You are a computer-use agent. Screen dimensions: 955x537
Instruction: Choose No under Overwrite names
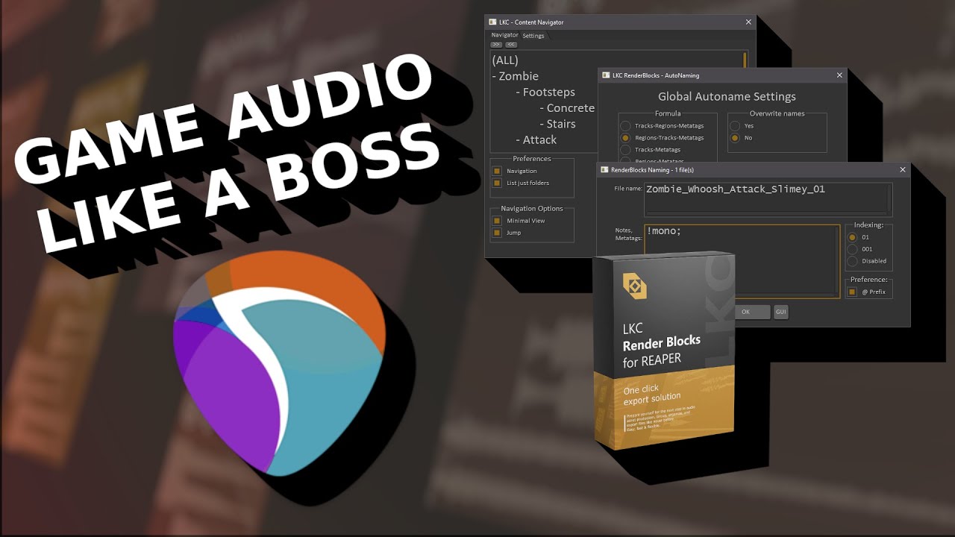coord(735,138)
